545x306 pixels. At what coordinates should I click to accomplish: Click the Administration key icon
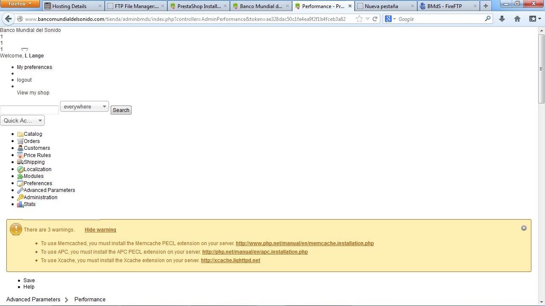click(20, 197)
